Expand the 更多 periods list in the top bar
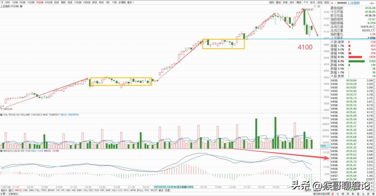The width and height of the screenshot is (376, 196). [x=131, y=2]
